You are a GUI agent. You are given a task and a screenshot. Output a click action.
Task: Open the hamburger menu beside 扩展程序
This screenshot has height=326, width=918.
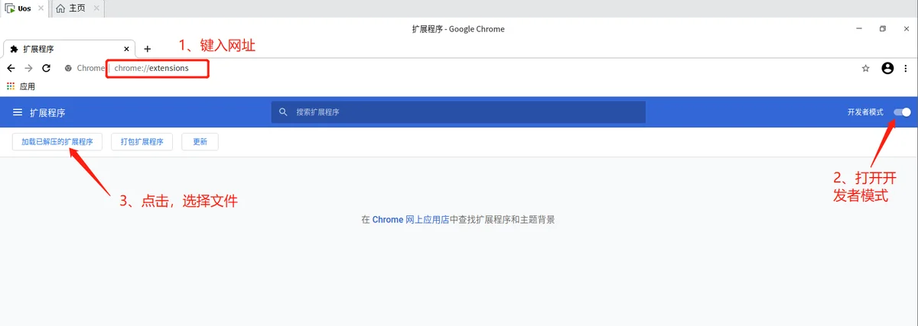(x=18, y=112)
